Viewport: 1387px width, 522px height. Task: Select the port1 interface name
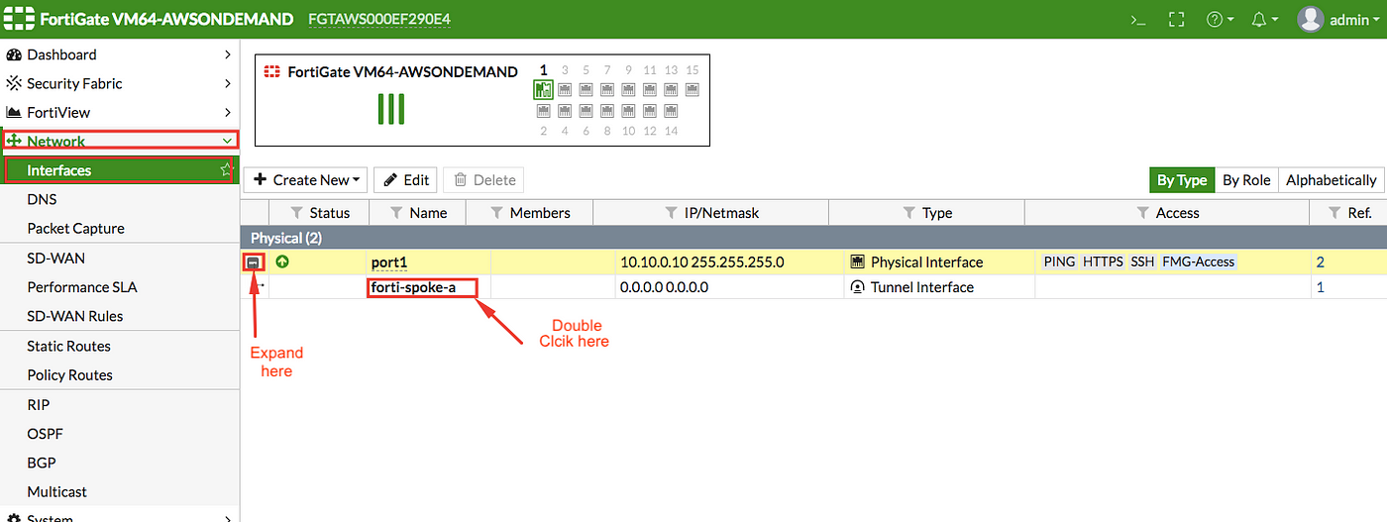(x=389, y=262)
